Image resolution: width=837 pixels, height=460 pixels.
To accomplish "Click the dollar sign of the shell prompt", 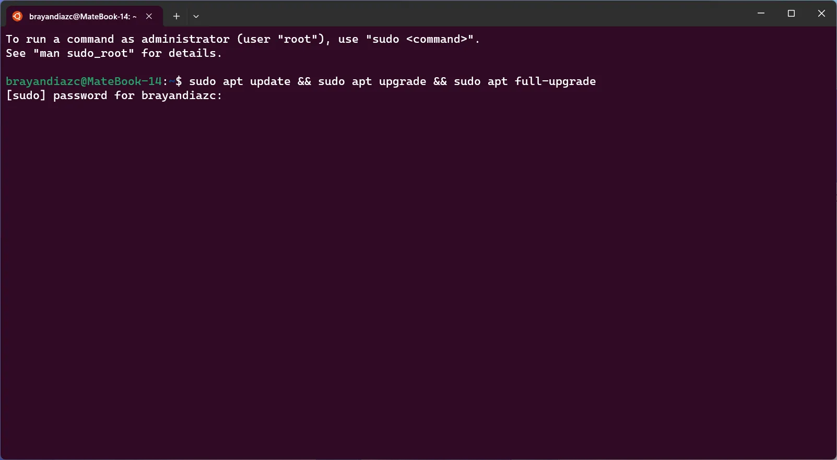I will pyautogui.click(x=179, y=81).
